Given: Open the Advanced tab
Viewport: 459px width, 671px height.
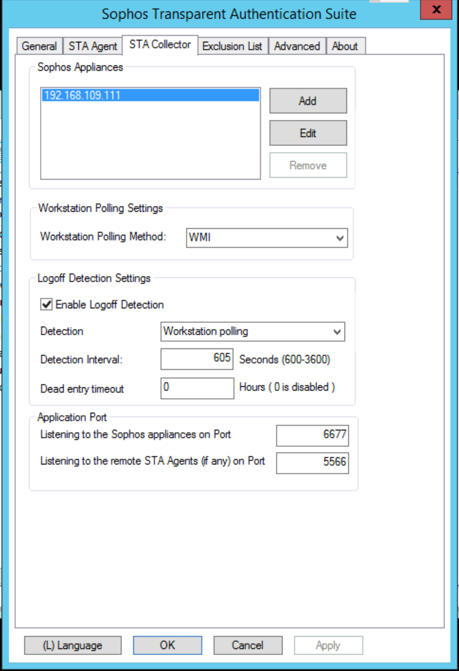Looking at the screenshot, I should [x=297, y=46].
